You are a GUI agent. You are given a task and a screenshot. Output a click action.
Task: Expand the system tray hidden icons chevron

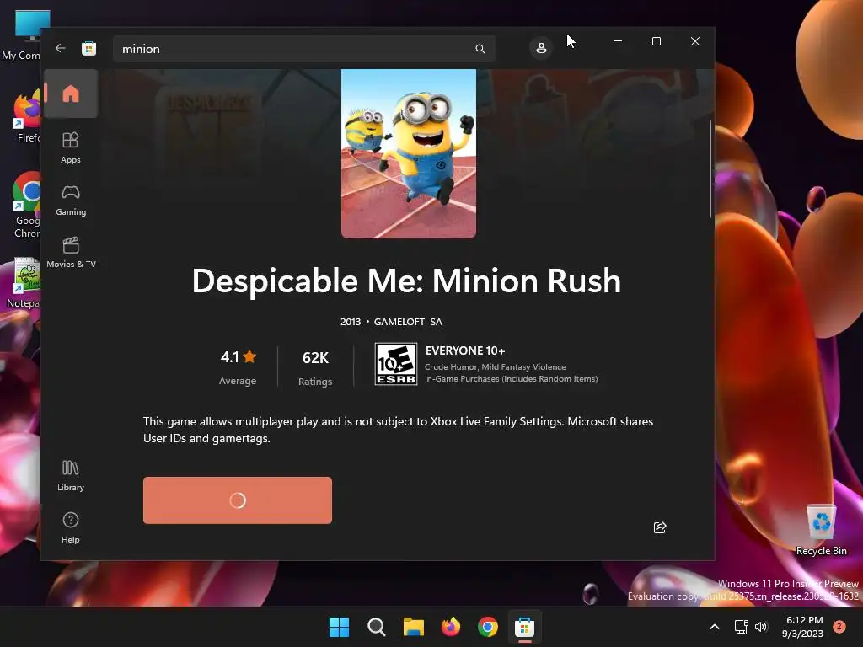pyautogui.click(x=715, y=627)
